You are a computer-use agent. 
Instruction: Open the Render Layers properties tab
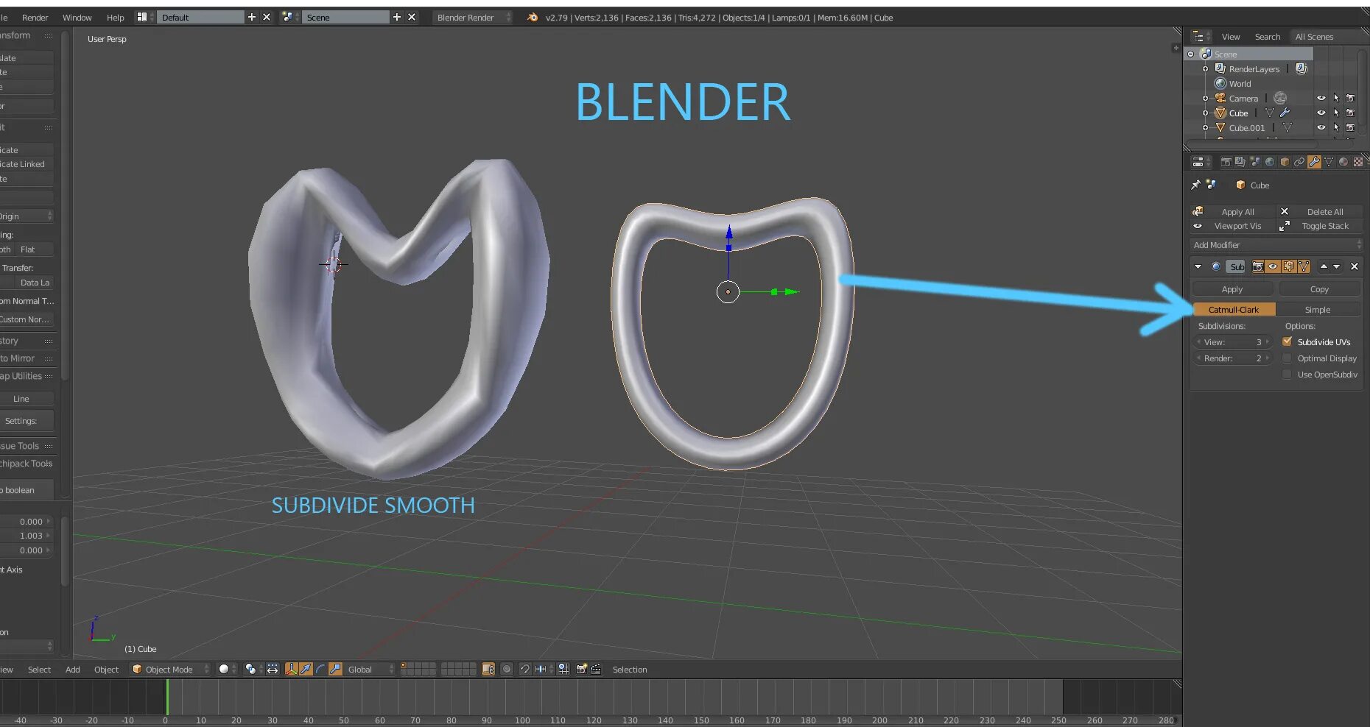pos(1240,162)
